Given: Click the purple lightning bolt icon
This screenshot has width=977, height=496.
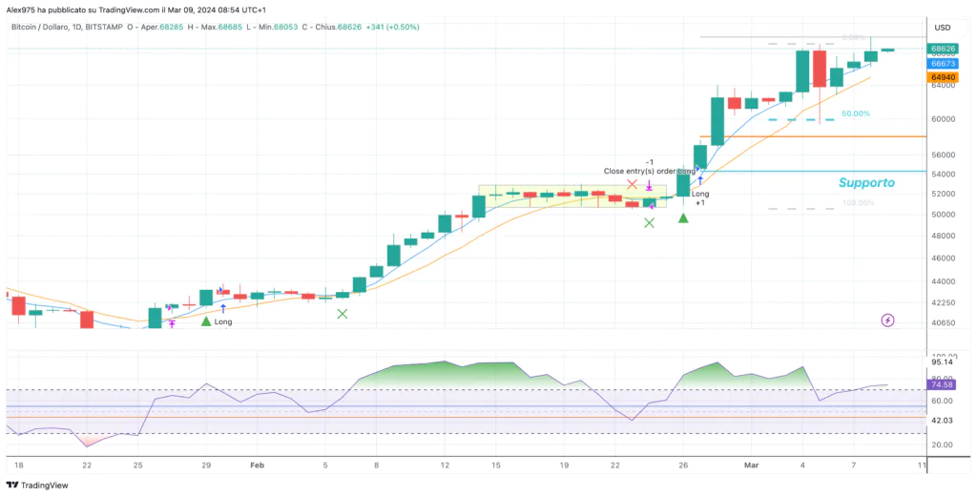Looking at the screenshot, I should (888, 320).
